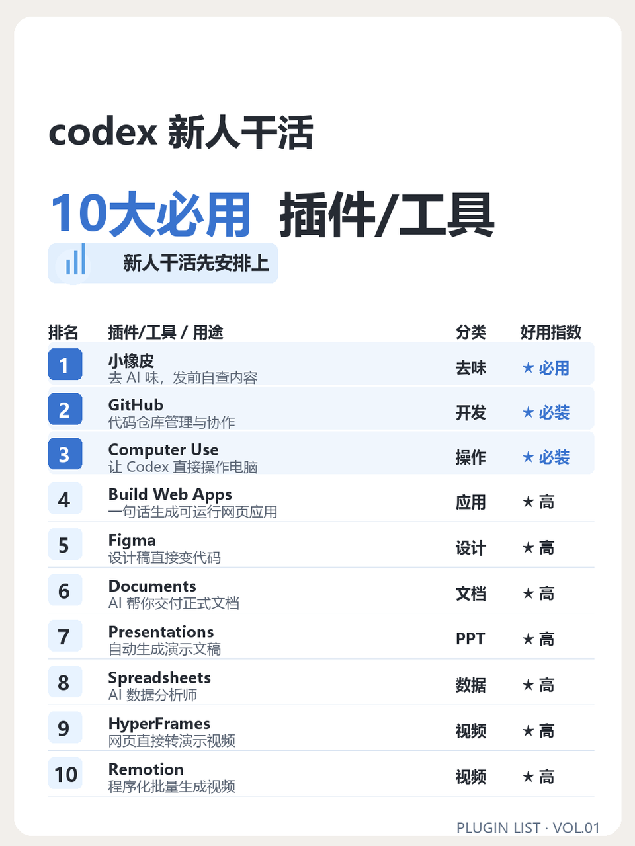Image resolution: width=635 pixels, height=846 pixels.
Task: Click the '视频' category in the Remotion row
Action: click(x=470, y=777)
